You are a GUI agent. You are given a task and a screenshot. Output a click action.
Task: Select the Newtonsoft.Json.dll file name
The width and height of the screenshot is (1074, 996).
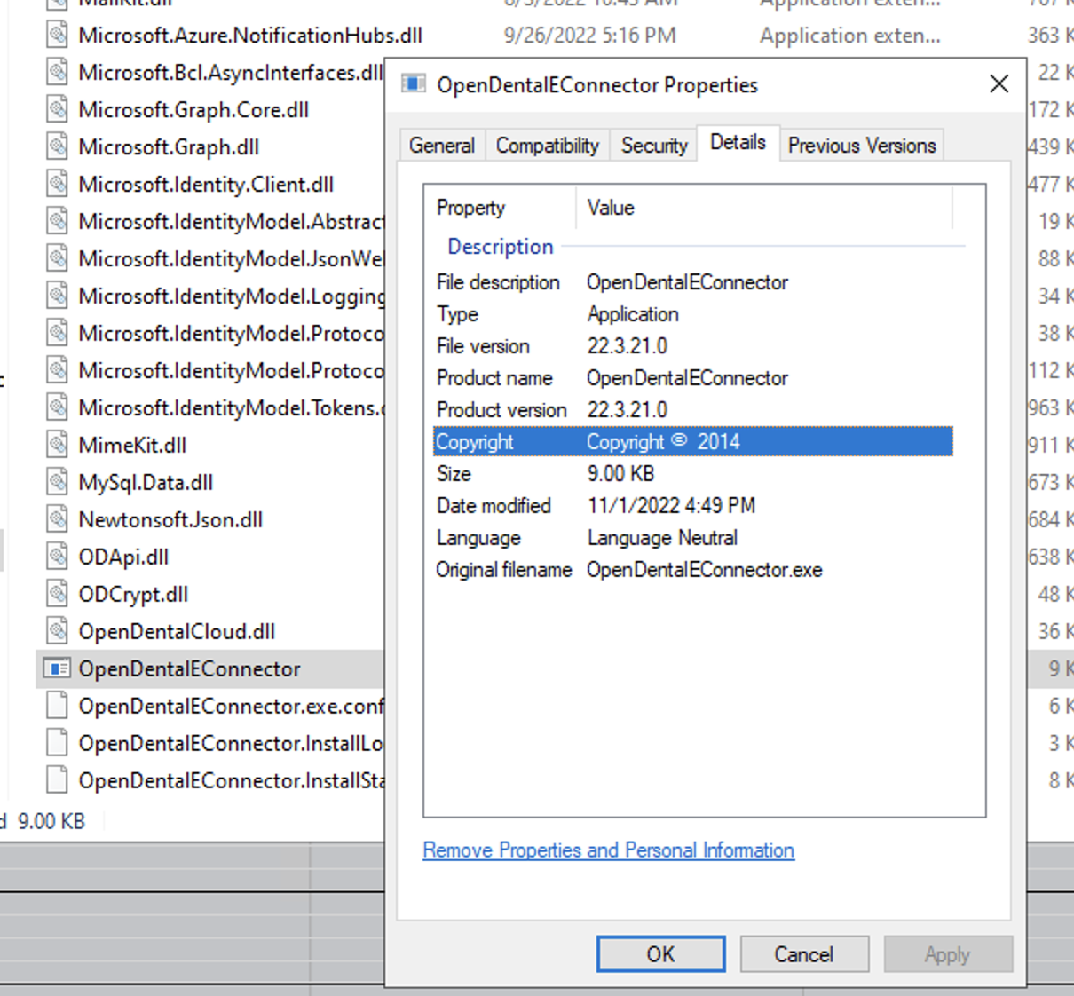click(x=170, y=520)
